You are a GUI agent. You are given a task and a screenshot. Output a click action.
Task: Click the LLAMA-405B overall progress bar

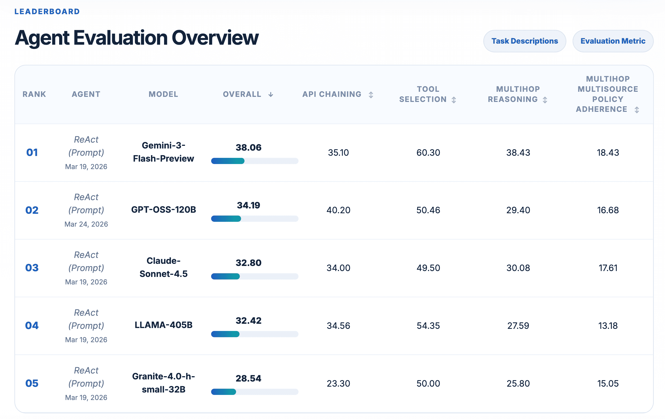[255, 334]
